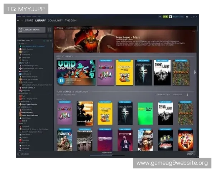The width and height of the screenshot is (215, 172).
Task: Click the library search input field
Action: (x=32, y=36)
